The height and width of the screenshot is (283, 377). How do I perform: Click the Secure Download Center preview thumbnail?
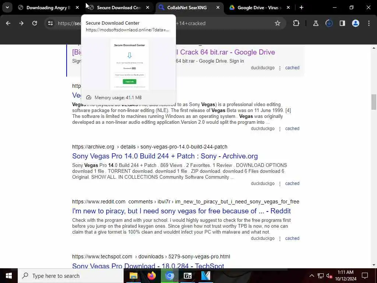pos(129,64)
